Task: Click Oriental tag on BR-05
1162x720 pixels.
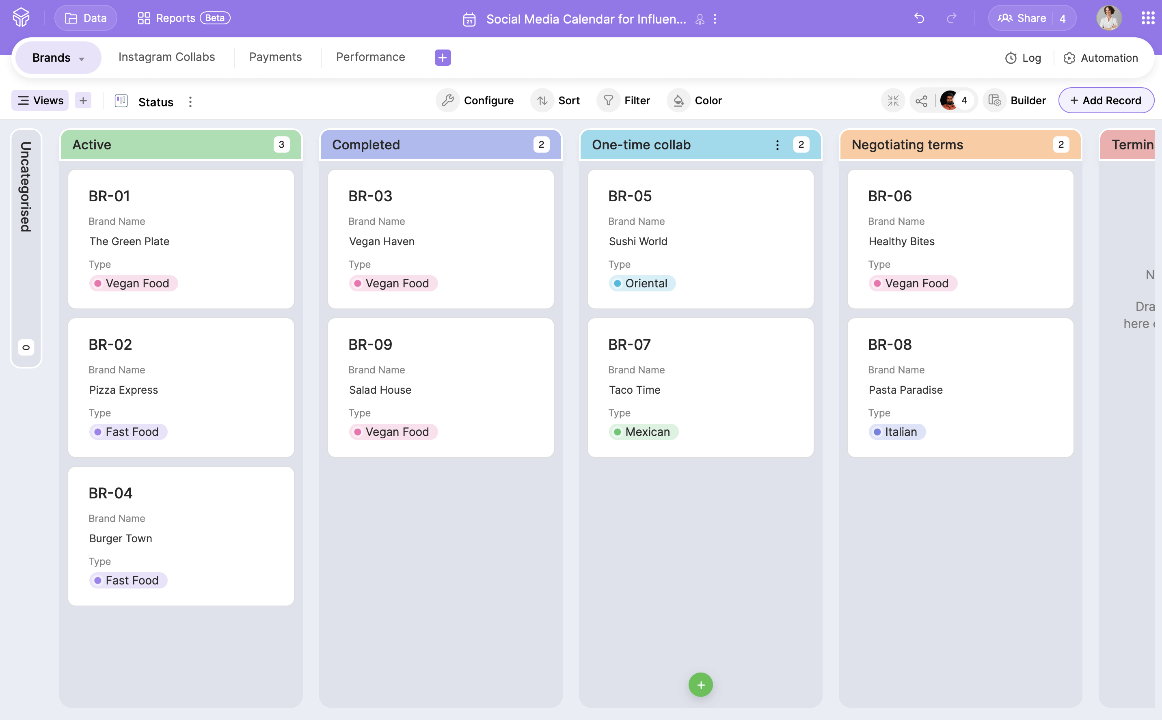Action: click(x=642, y=283)
